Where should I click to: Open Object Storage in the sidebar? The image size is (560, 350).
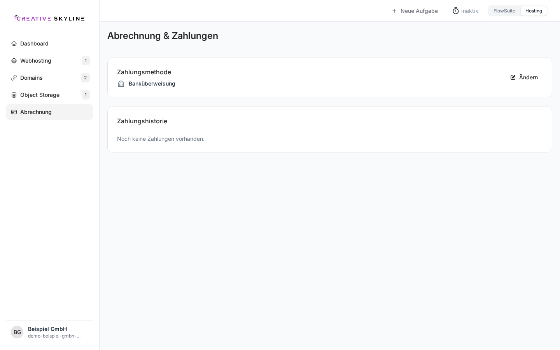coord(49,95)
